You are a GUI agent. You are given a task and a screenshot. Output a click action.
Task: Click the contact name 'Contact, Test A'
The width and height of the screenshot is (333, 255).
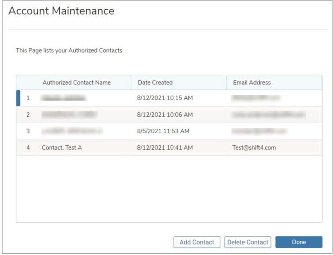click(62, 148)
